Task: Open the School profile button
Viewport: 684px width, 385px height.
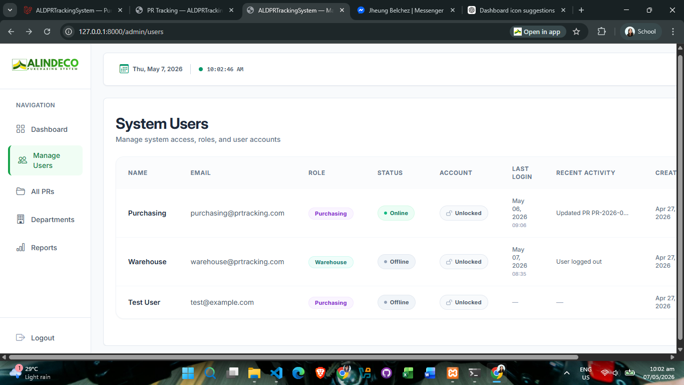Action: click(x=641, y=32)
